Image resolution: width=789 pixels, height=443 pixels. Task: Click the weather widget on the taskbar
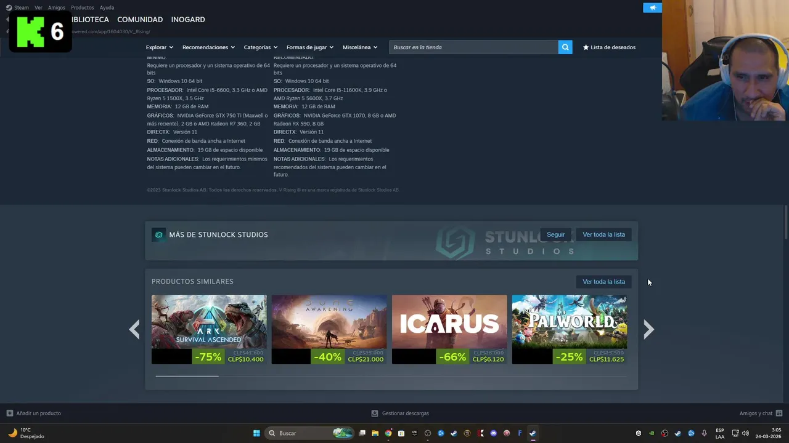point(27,433)
